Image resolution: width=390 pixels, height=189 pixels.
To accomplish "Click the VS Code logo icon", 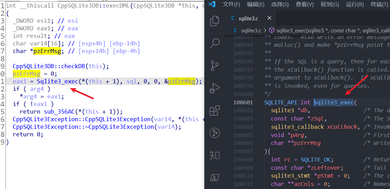I will 212,4.
